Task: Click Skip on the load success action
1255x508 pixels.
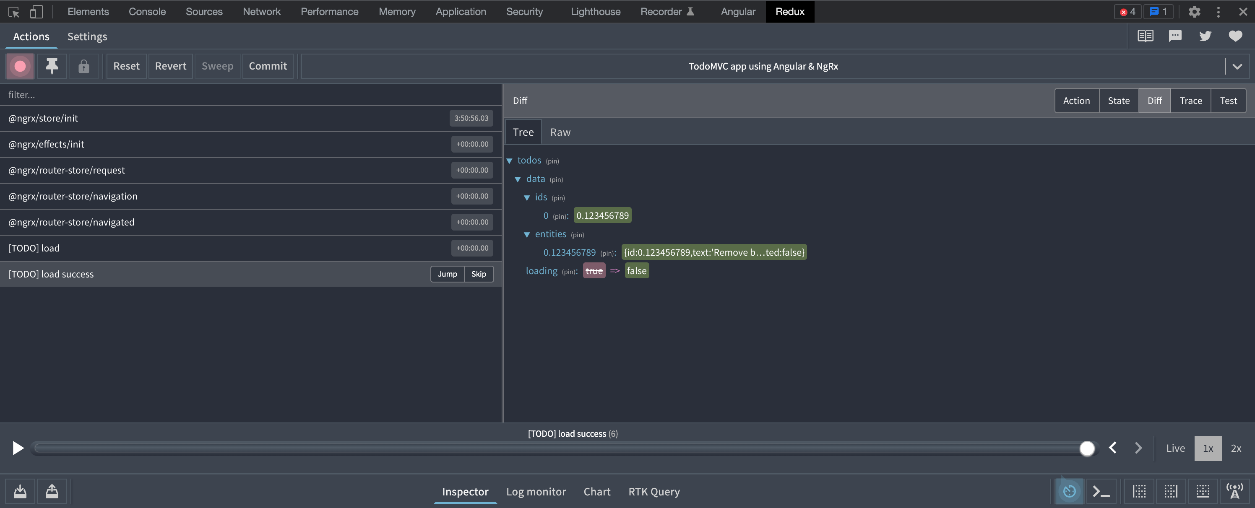Action: coord(479,274)
